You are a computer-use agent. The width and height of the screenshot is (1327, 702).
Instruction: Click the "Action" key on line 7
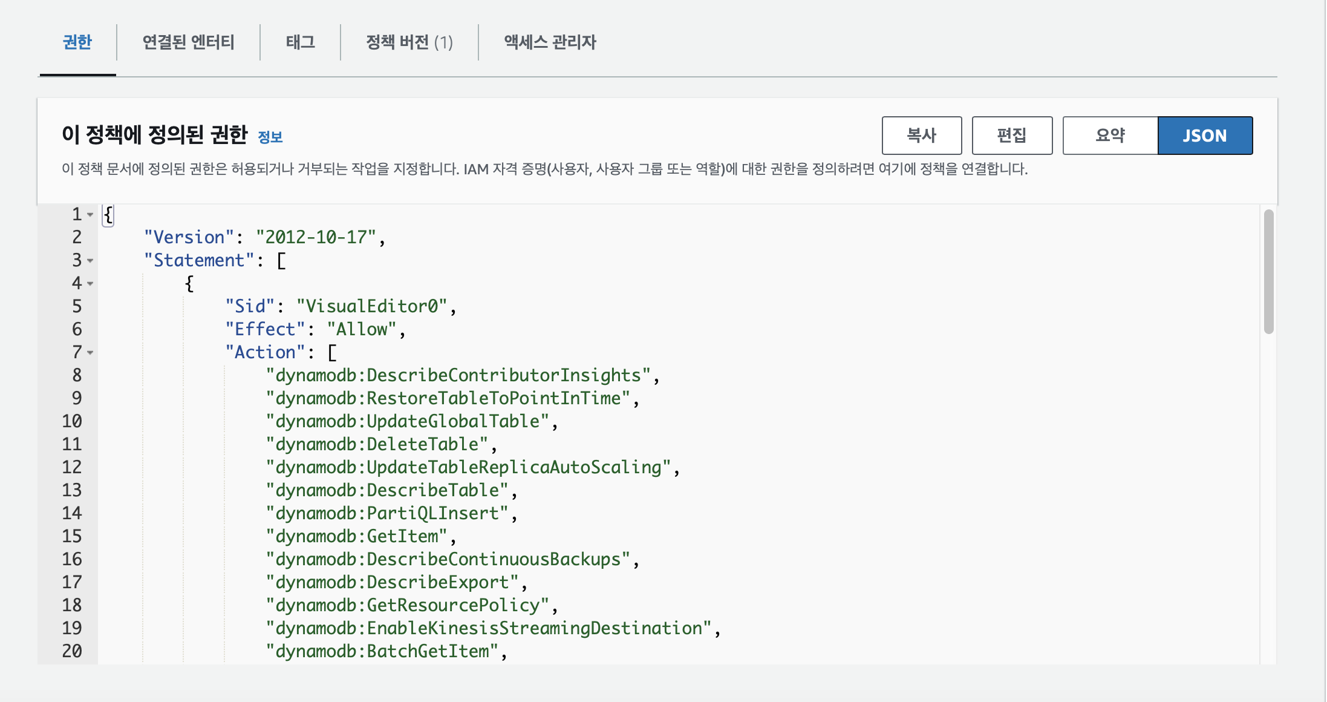(x=265, y=352)
